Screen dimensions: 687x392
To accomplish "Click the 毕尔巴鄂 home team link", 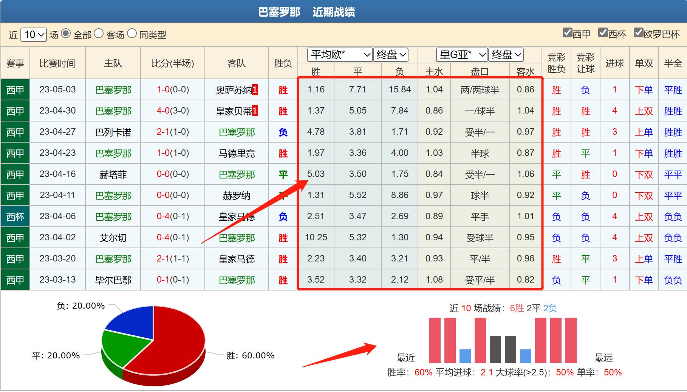I will click(113, 280).
